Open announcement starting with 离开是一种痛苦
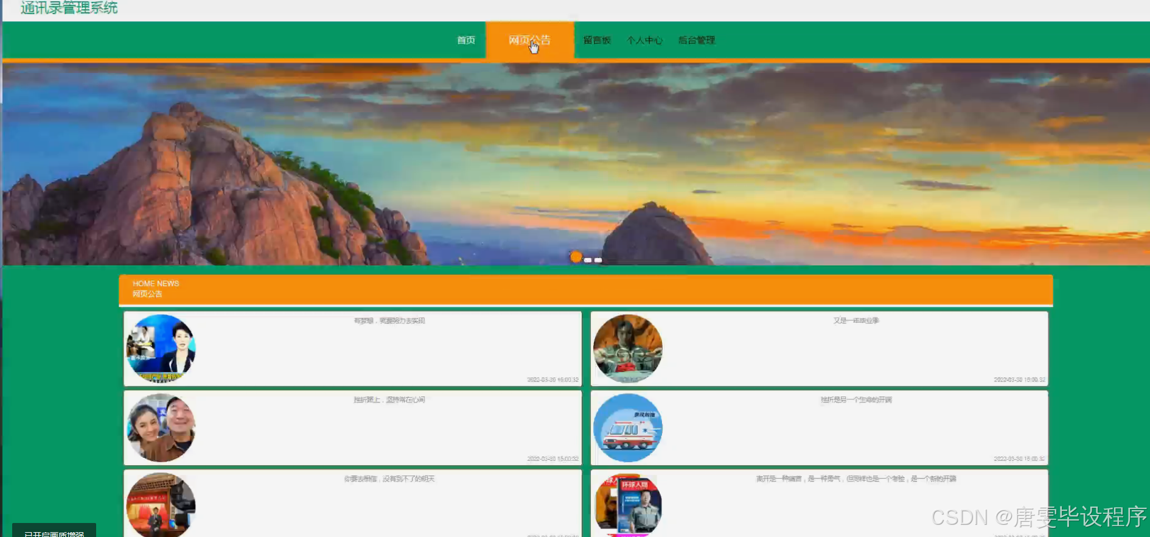 click(856, 479)
